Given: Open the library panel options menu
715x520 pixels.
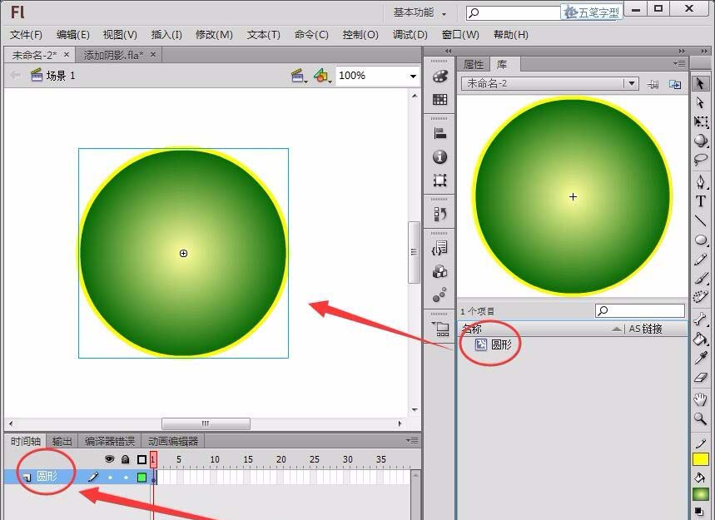Looking at the screenshot, I should click(678, 64).
